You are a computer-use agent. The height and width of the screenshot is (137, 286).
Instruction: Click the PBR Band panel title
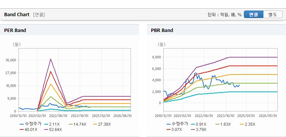point(162,30)
